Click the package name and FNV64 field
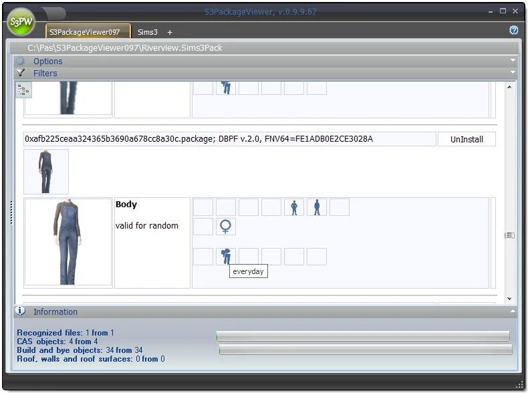Image resolution: width=528 pixels, height=393 pixels. (230, 139)
